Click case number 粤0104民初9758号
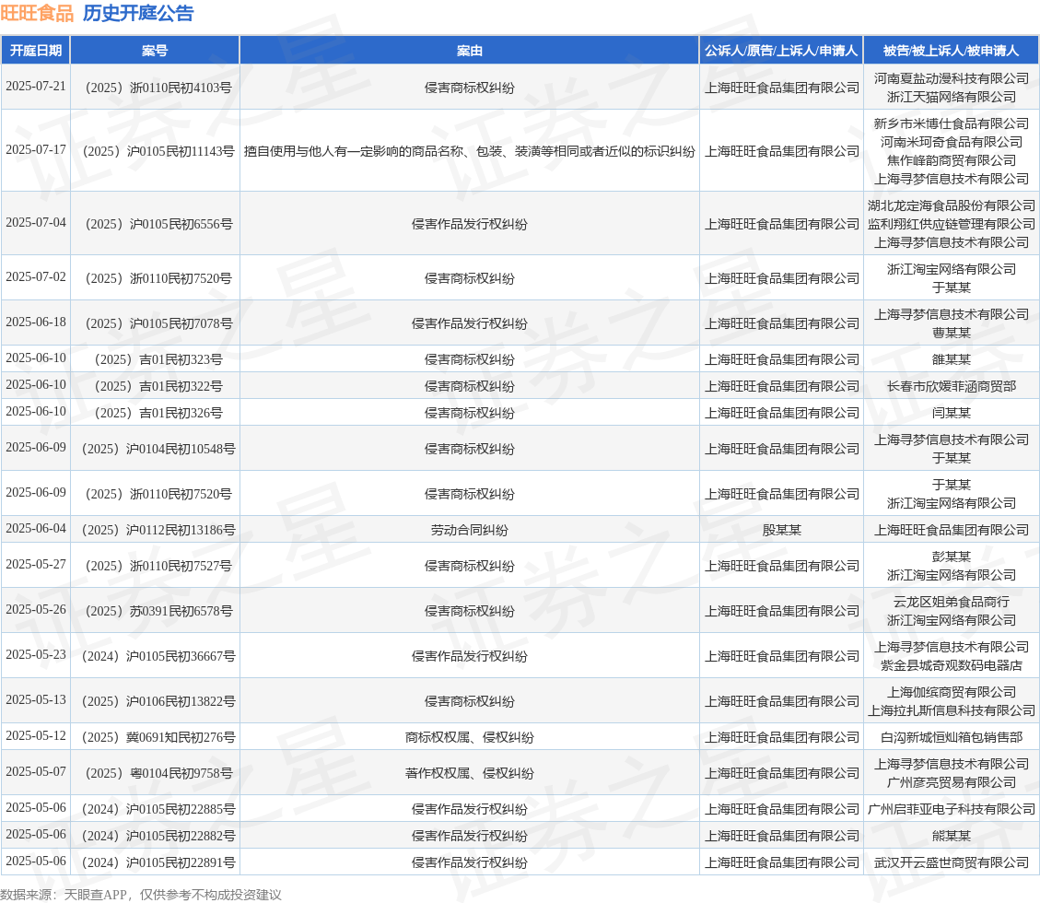Screen dimensions: 1040x903 158,772
